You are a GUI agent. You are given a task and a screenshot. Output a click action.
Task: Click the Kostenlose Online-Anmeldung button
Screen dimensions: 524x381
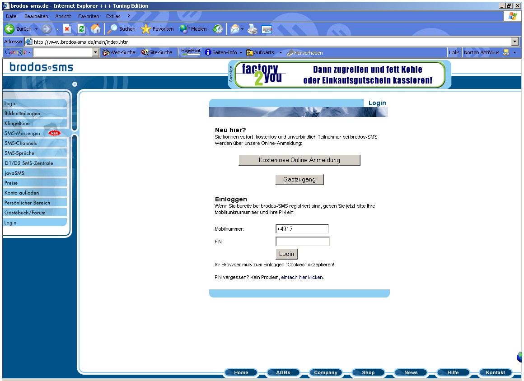coord(299,160)
